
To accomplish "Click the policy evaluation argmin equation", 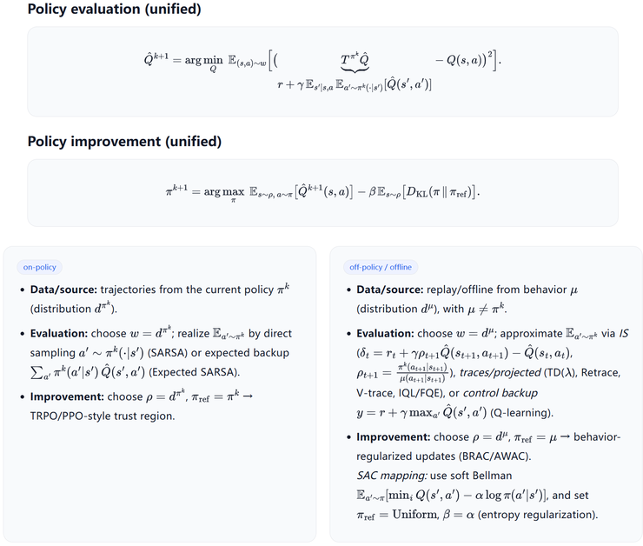I will coord(321,61).
